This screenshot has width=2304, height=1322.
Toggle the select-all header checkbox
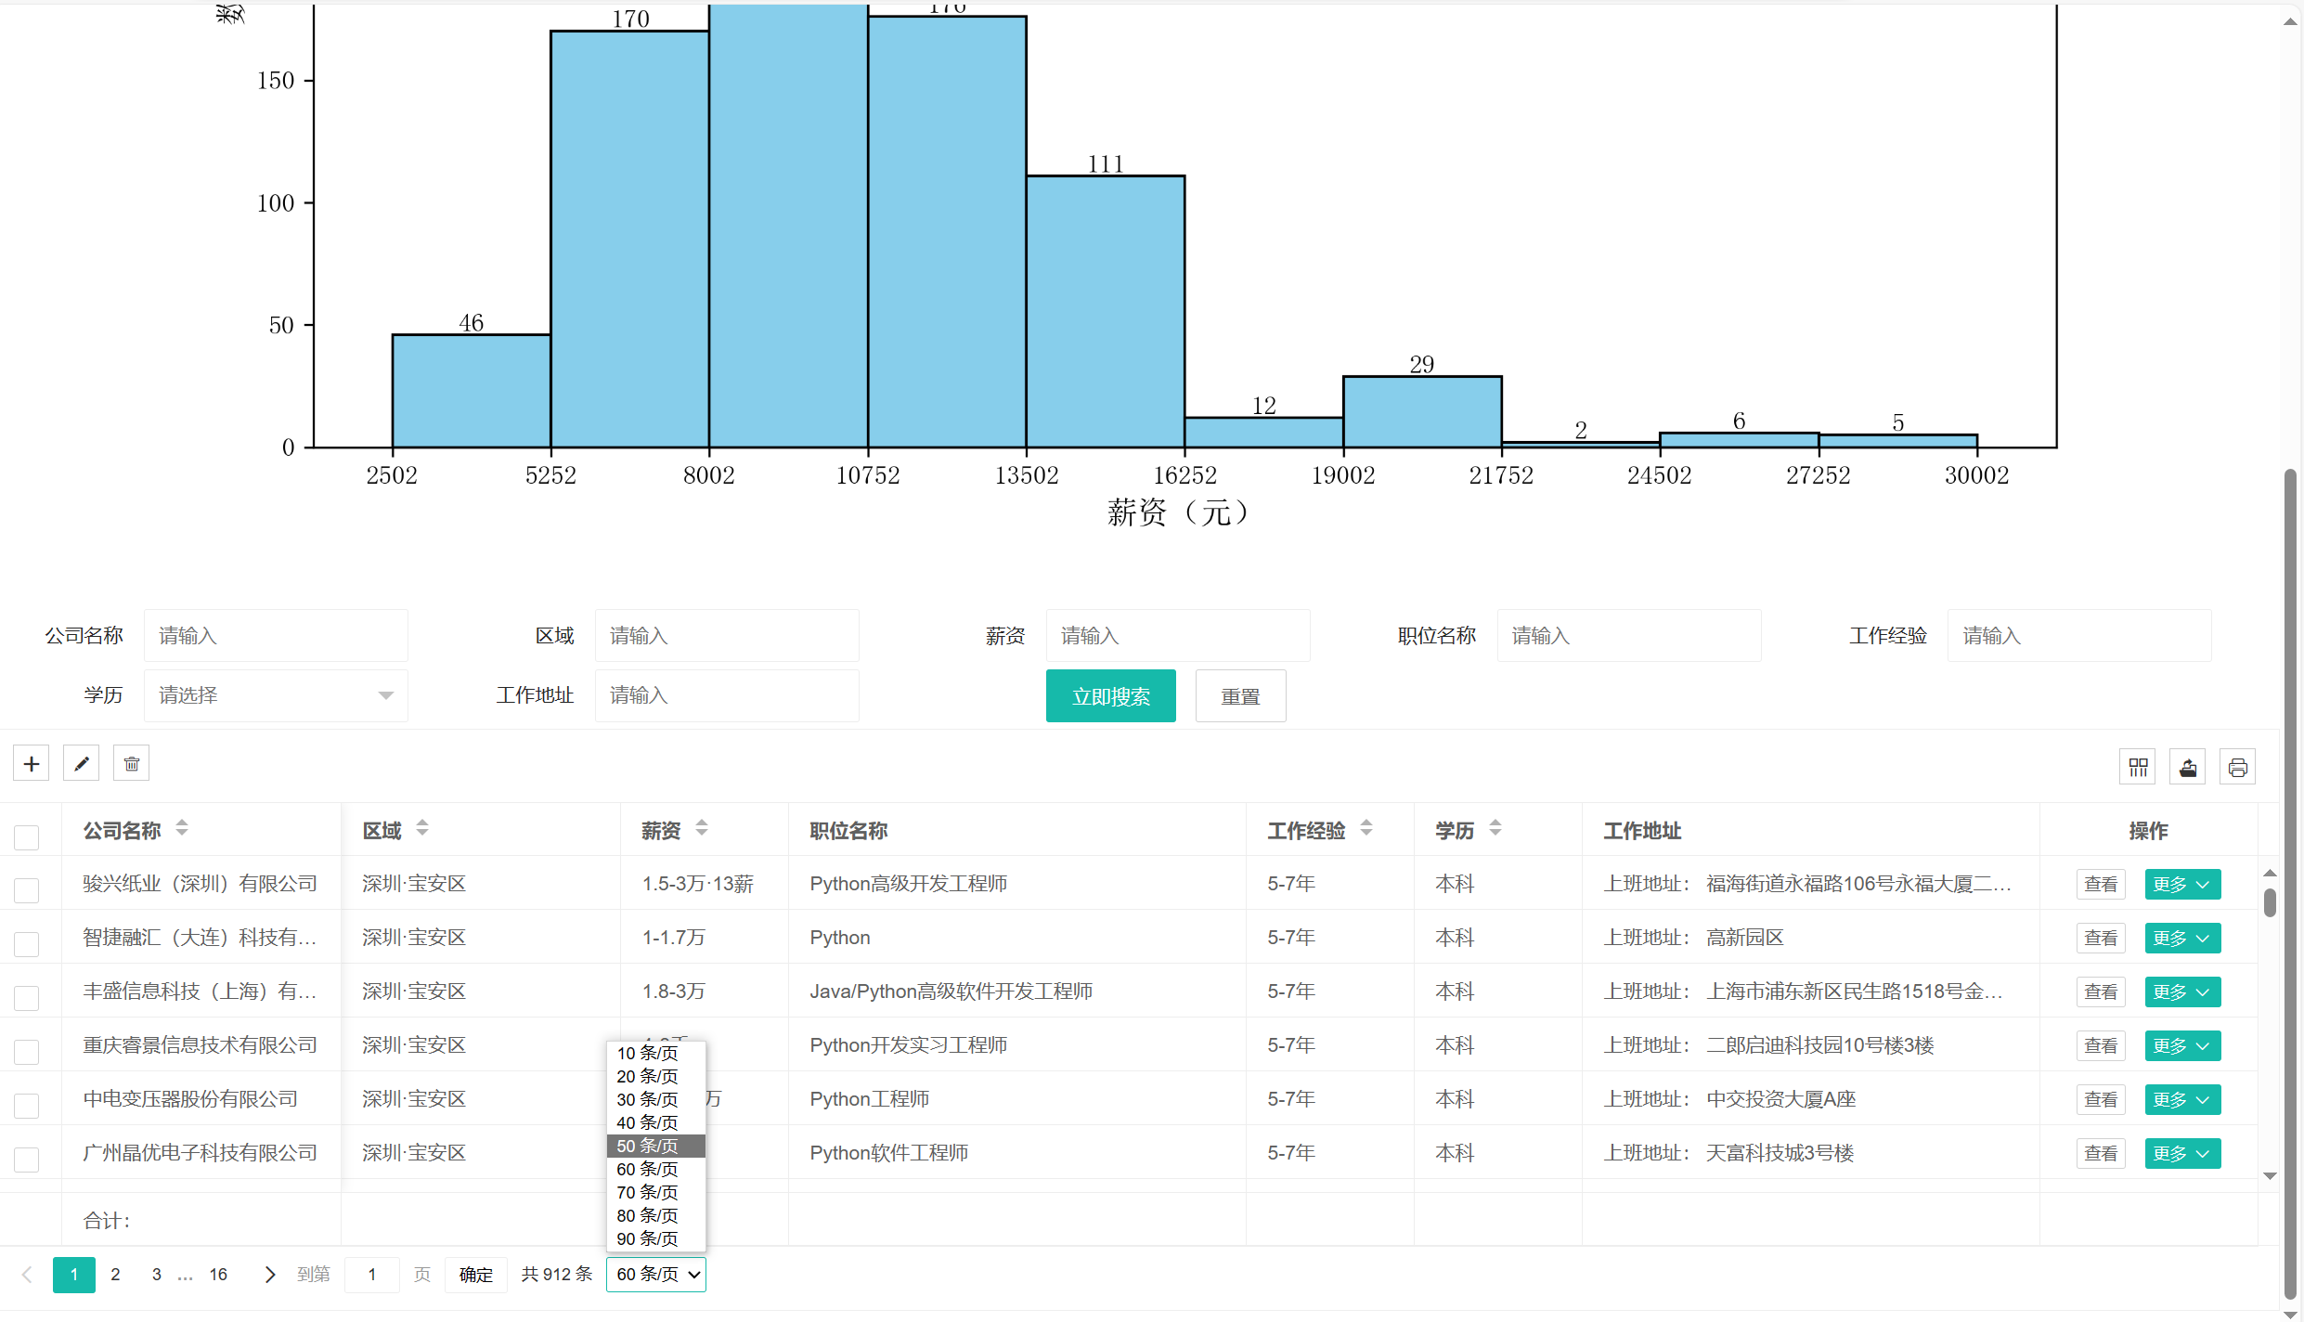point(27,836)
